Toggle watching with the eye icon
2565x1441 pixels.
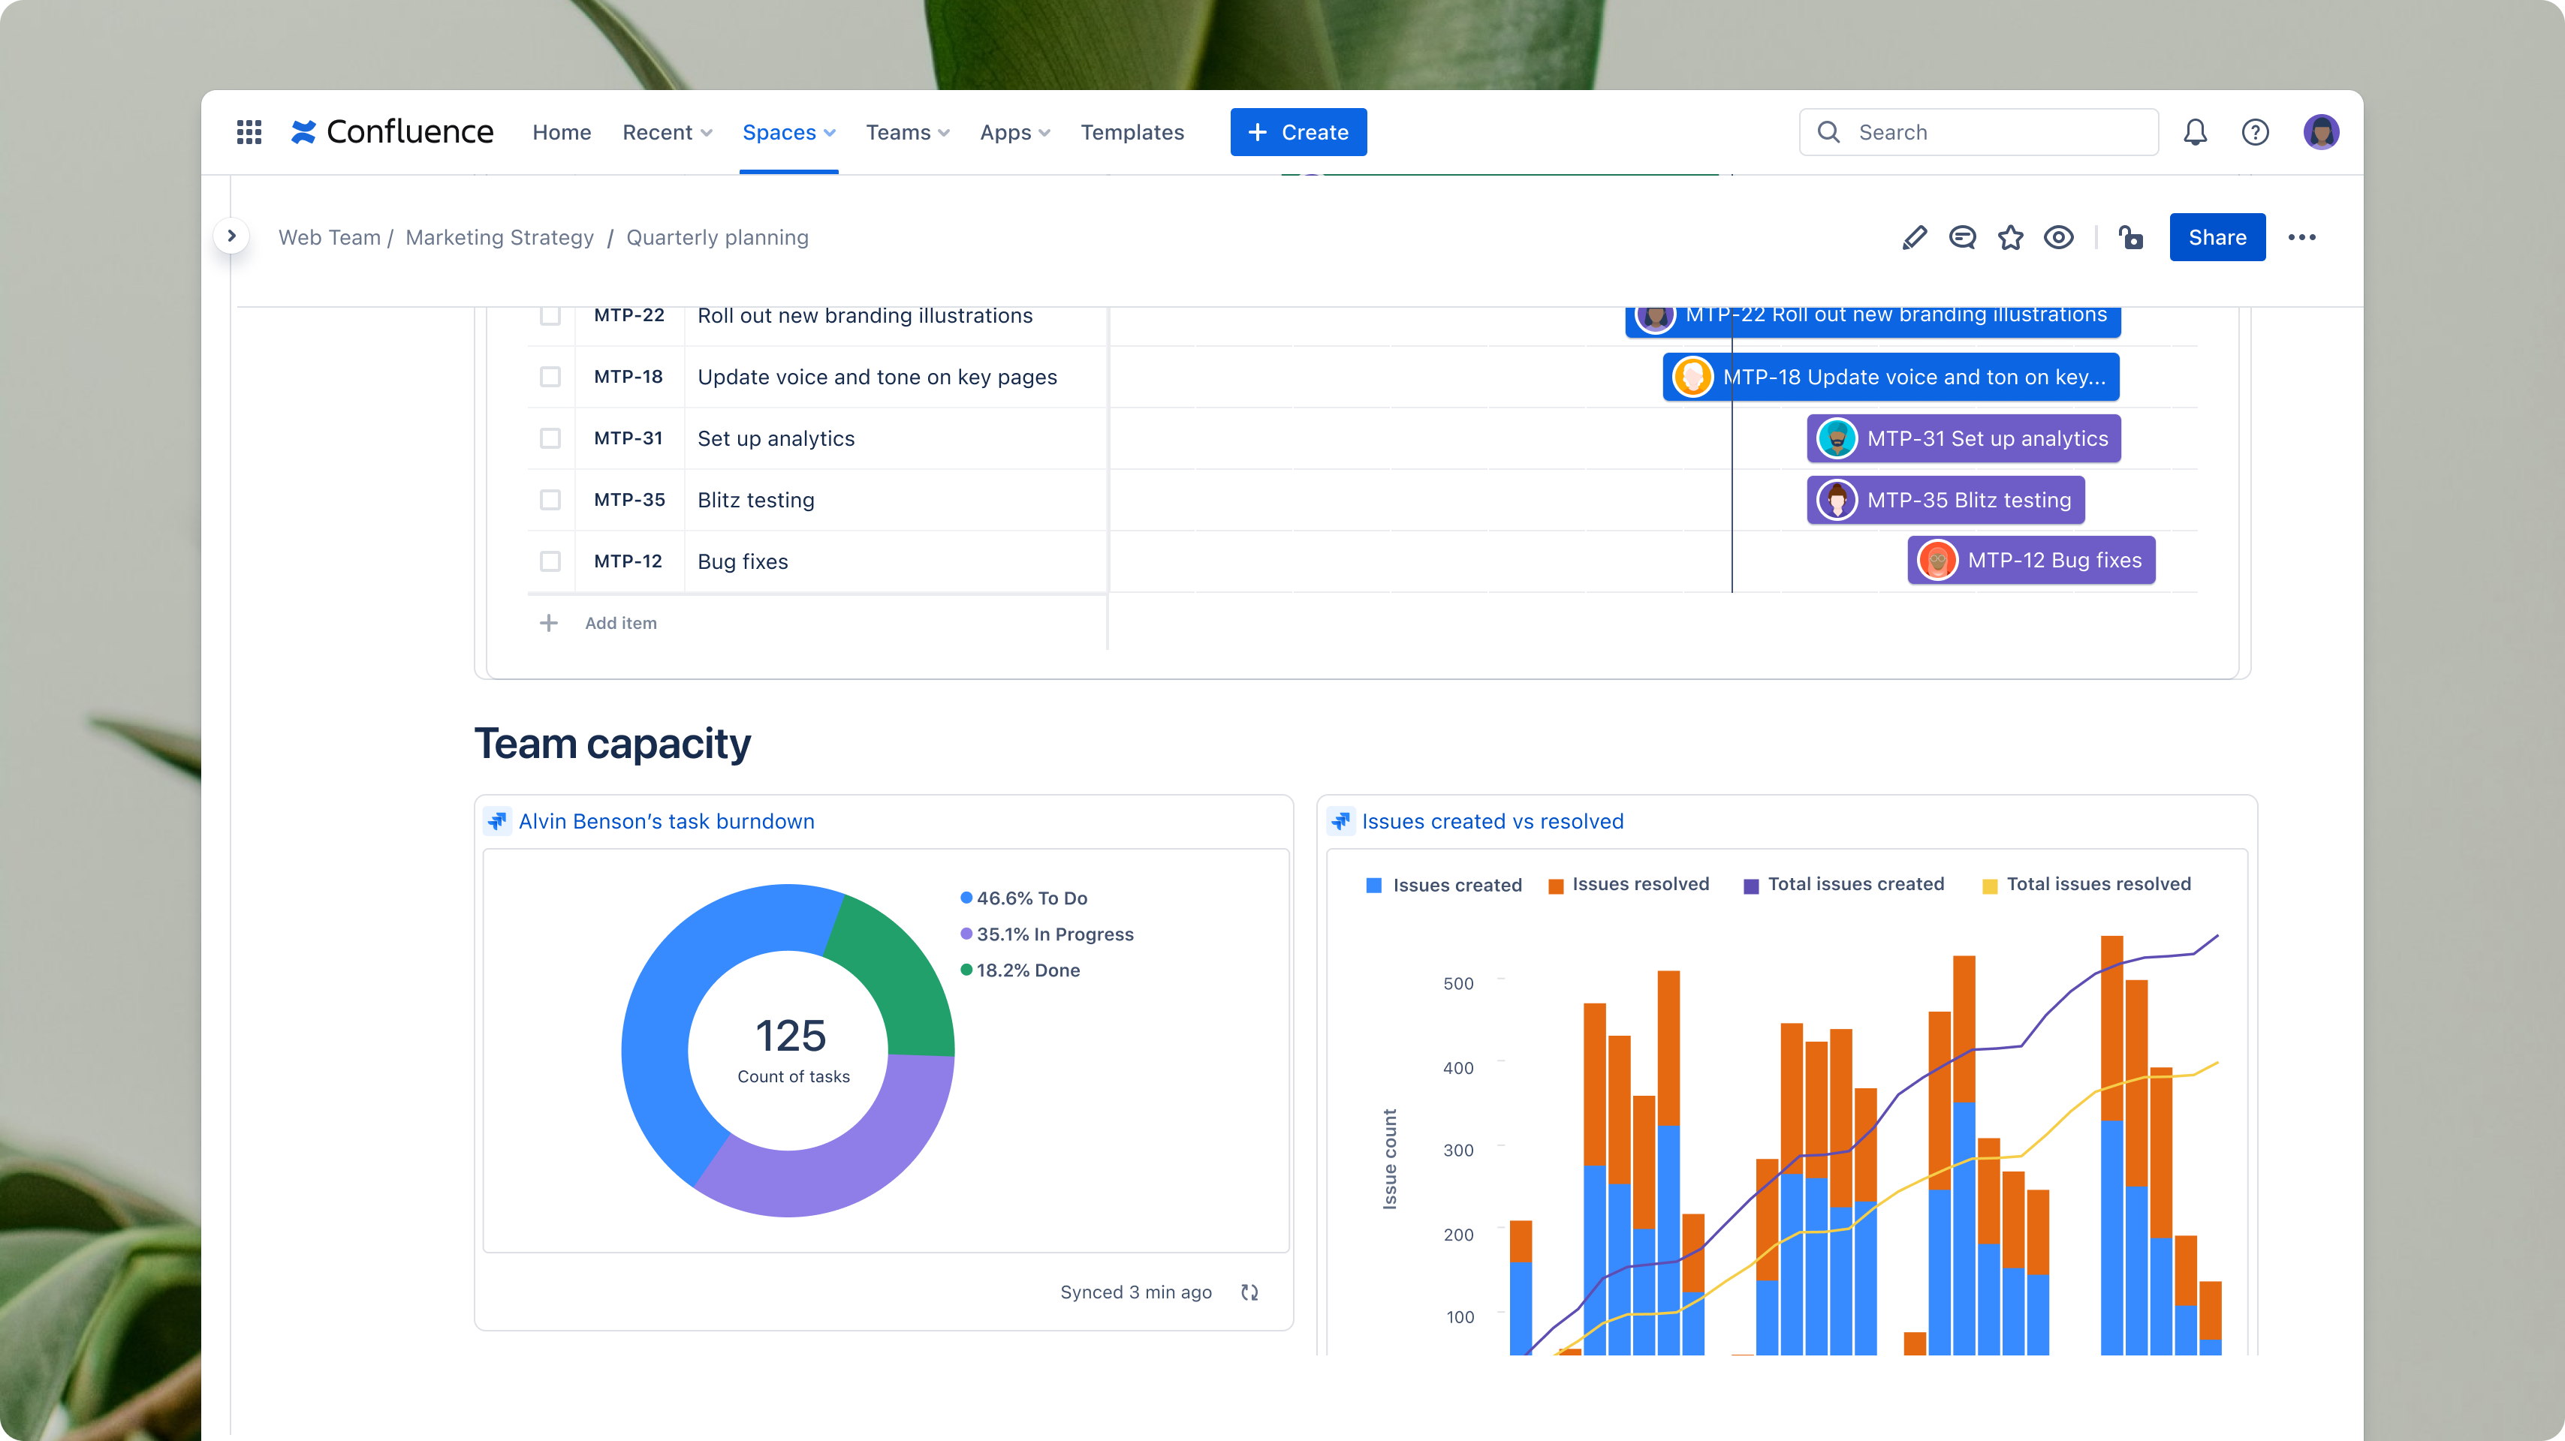[x=2059, y=238]
